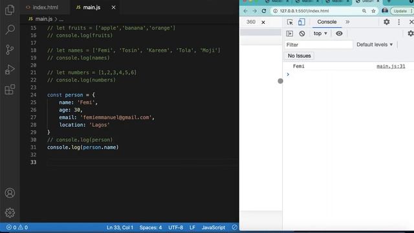Show more DevTools tabs chevron
Image resolution: width=414 pixels, height=233 pixels.
[x=347, y=22]
